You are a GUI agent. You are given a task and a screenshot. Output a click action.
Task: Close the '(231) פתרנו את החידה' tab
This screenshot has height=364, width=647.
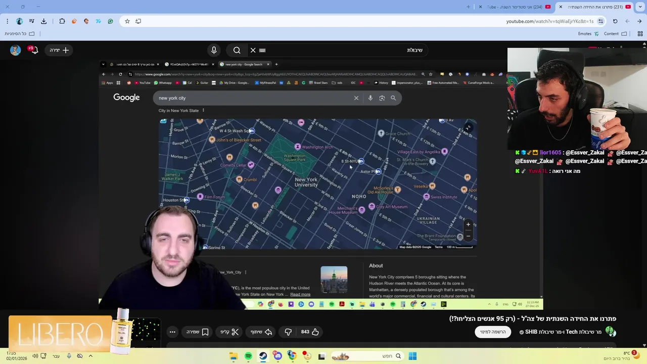[x=560, y=7]
